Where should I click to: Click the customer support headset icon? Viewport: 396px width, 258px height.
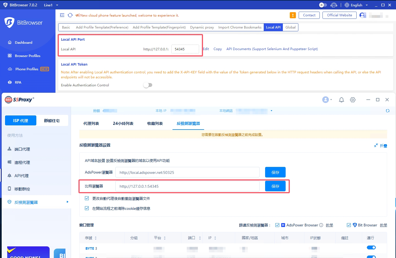pos(334,5)
